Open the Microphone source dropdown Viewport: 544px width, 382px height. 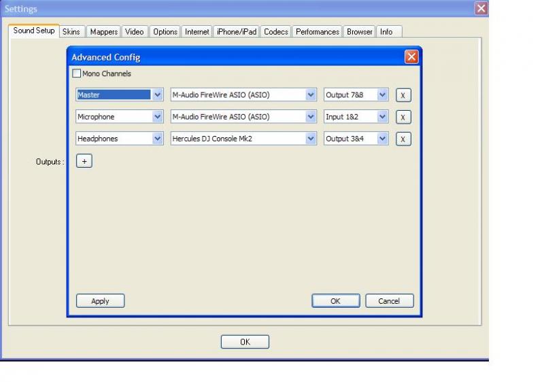point(120,116)
